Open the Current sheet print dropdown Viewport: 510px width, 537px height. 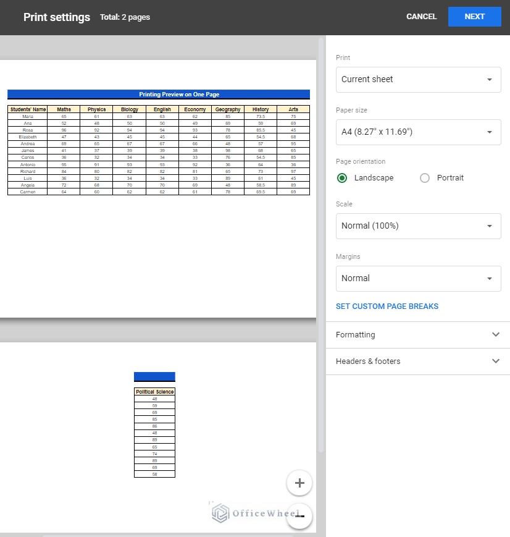click(x=418, y=79)
